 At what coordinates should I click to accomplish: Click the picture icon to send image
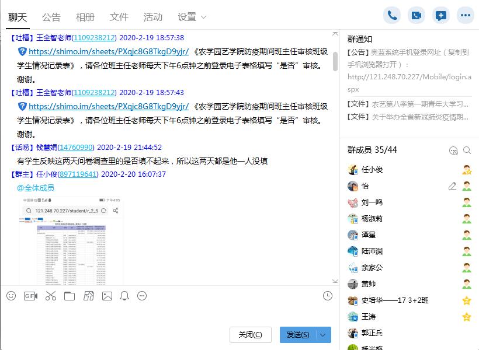coord(107,296)
